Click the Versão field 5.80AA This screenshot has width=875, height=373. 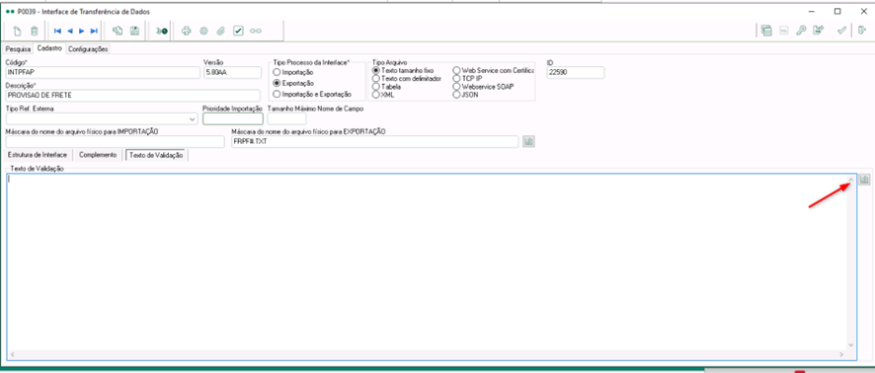233,72
